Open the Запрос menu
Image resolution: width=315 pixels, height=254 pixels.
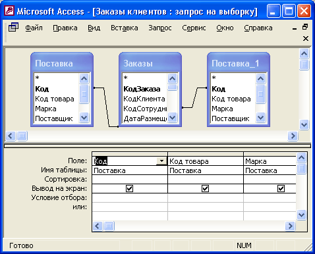point(160,28)
